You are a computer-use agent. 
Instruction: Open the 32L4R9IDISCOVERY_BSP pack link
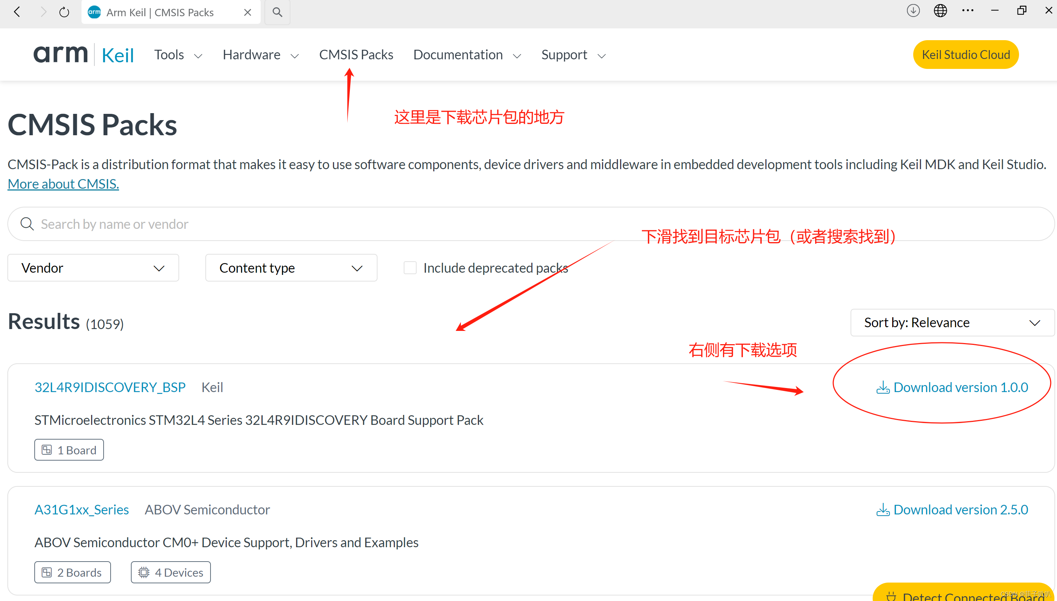[x=110, y=387]
